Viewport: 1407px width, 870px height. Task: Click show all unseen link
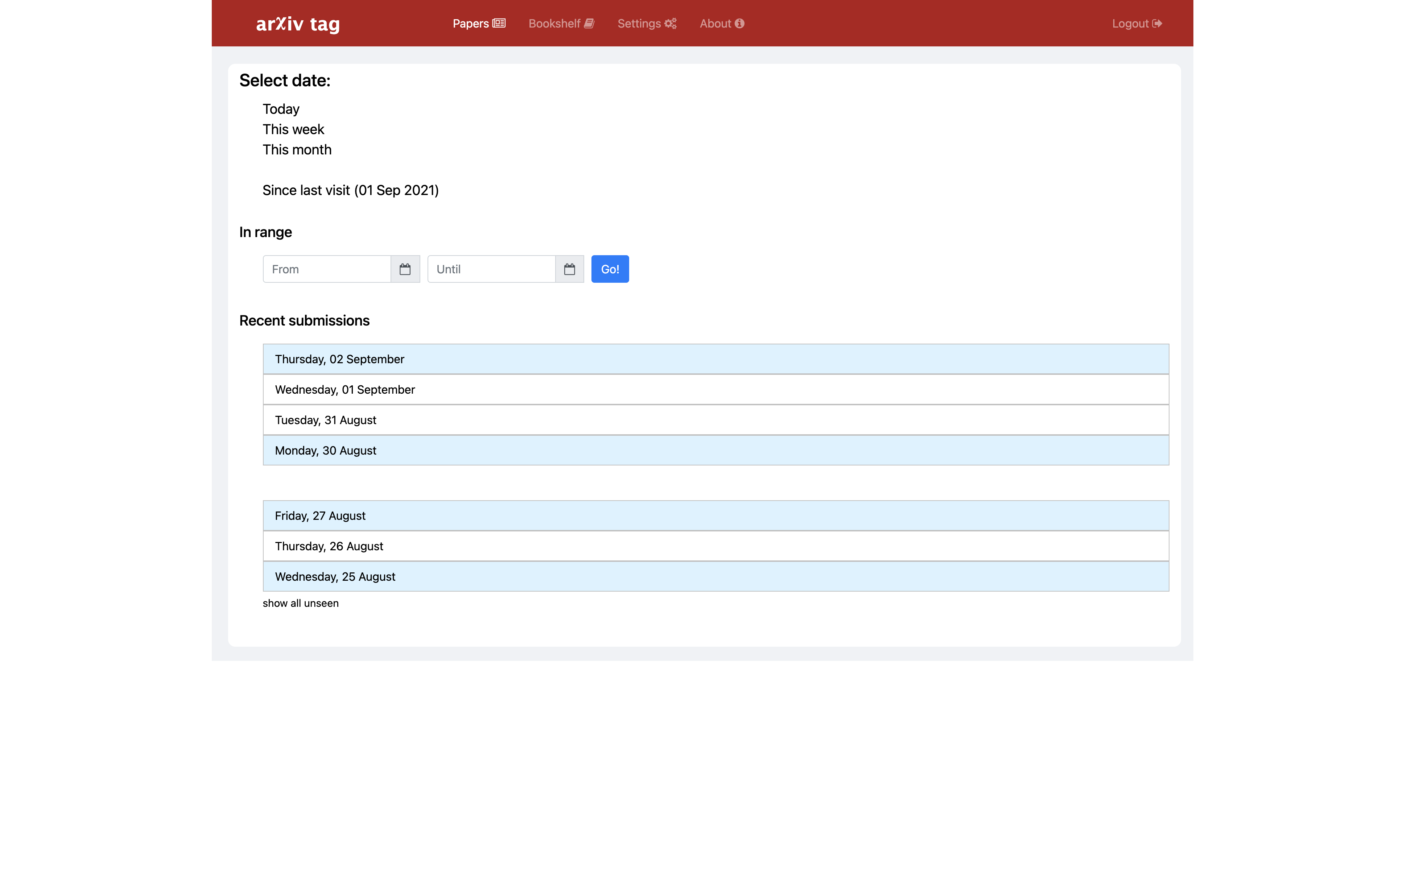pyautogui.click(x=300, y=603)
